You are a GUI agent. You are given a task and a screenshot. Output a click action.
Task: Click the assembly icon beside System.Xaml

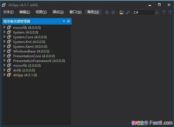tap(9, 46)
